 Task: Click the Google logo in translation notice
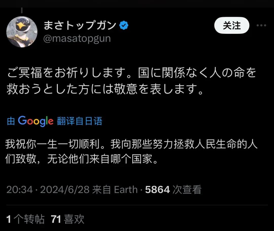tap(36, 121)
